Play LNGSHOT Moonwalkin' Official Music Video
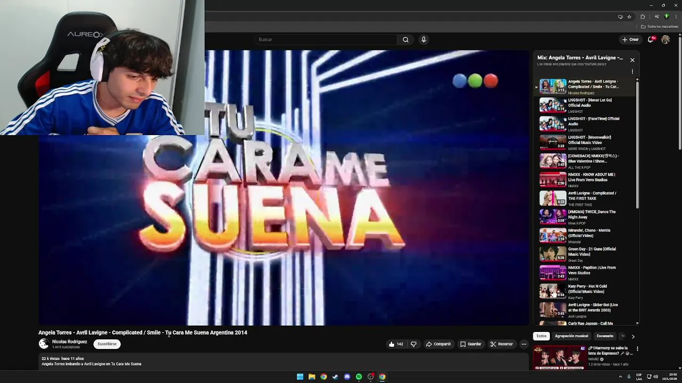This screenshot has height=383, width=682. (x=585, y=143)
